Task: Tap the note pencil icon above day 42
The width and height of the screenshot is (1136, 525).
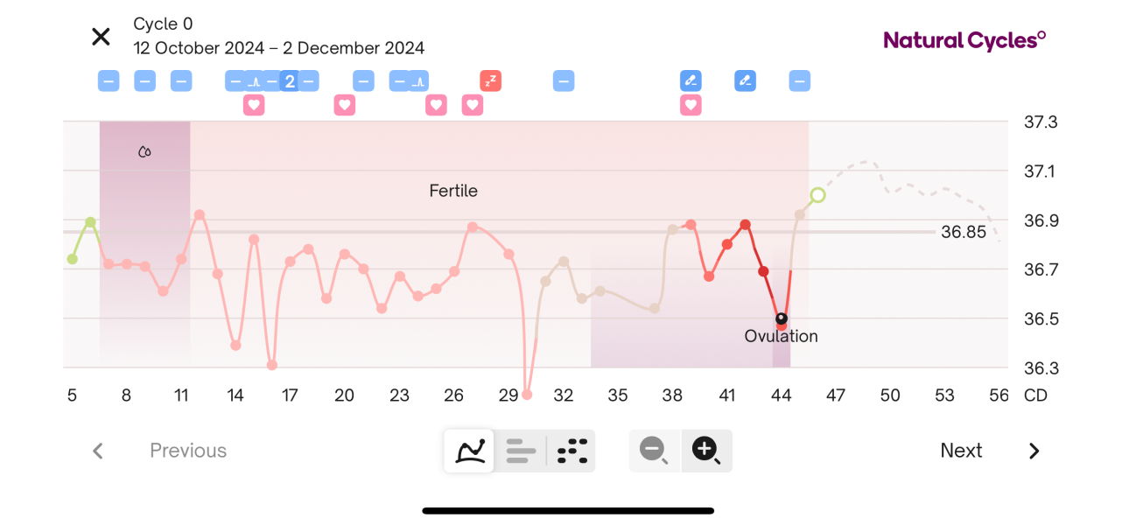Action: tap(745, 81)
